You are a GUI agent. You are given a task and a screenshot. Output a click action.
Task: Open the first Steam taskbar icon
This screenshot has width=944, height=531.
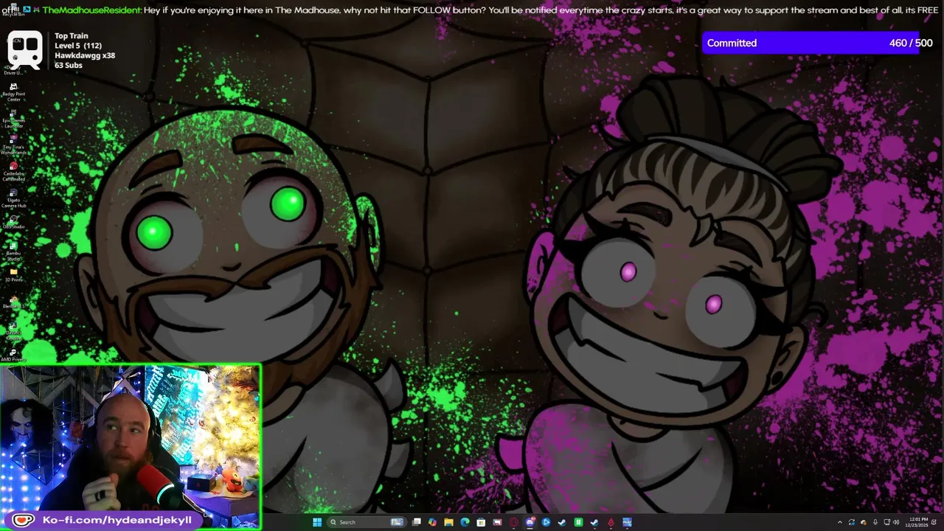(x=562, y=522)
